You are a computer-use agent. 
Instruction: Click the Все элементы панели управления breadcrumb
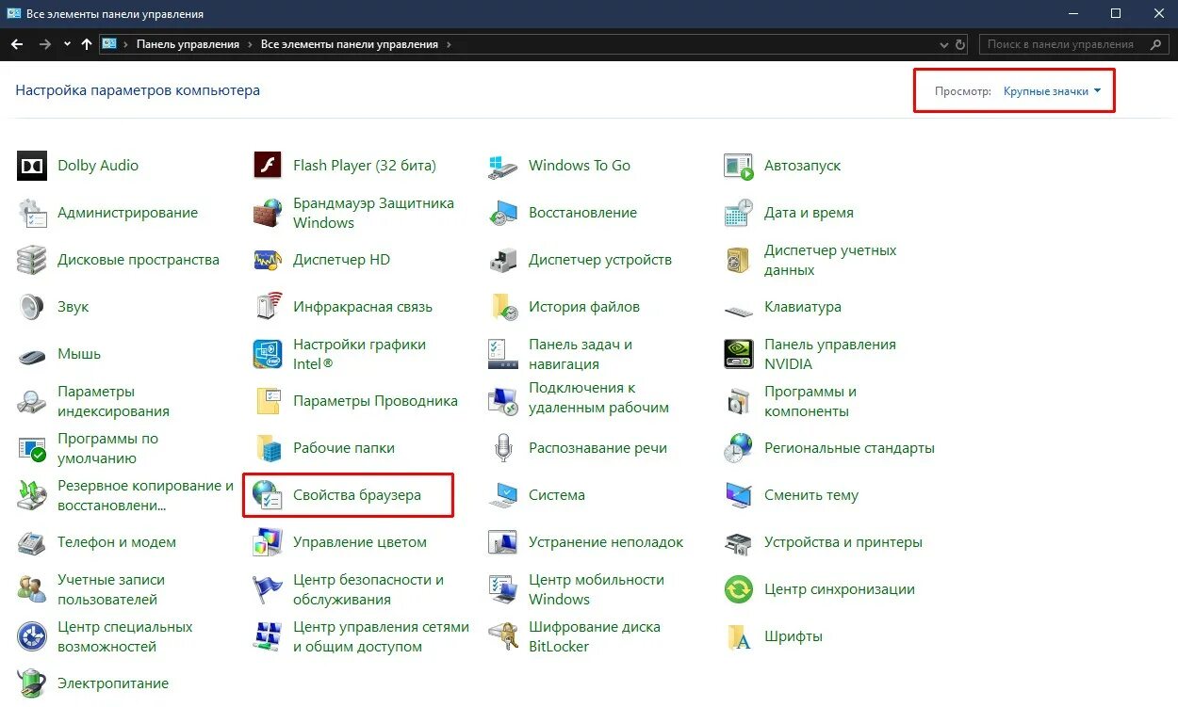click(x=350, y=44)
